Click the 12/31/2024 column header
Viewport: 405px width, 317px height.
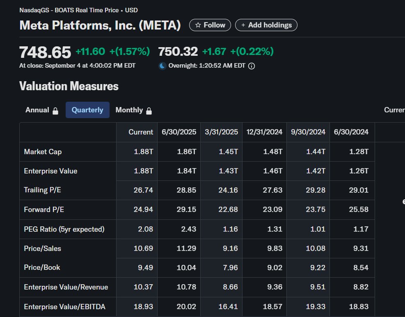(x=264, y=132)
